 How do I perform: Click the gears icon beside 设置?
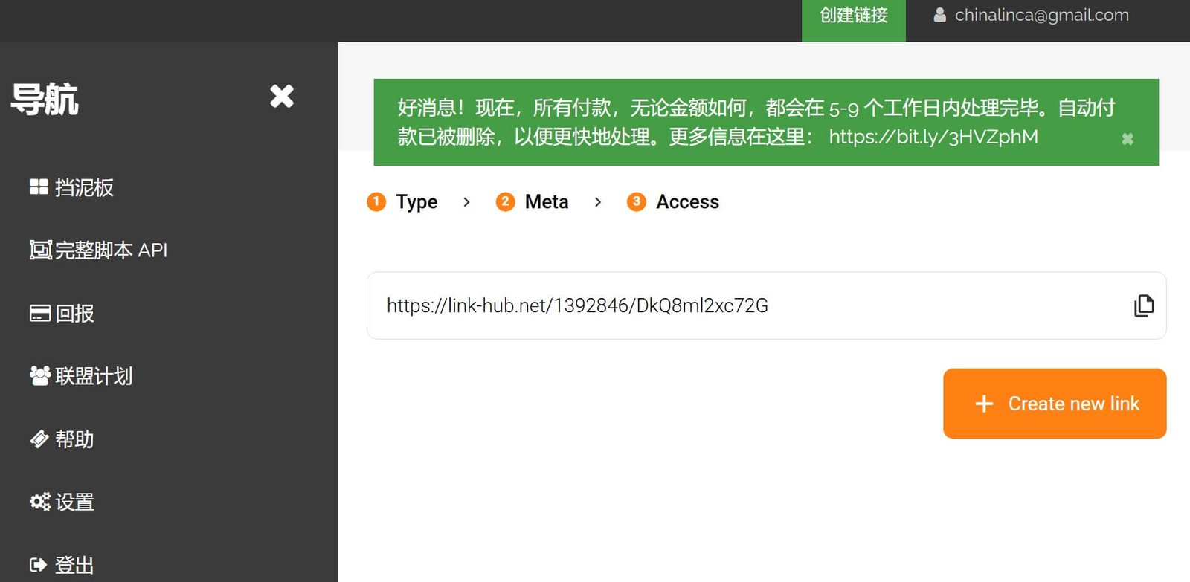click(x=39, y=502)
